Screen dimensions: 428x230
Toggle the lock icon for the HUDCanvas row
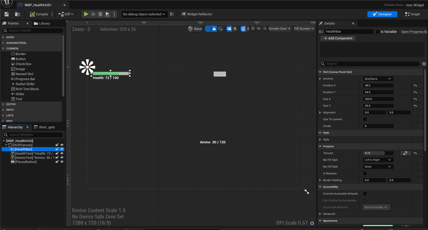click(x=57, y=145)
